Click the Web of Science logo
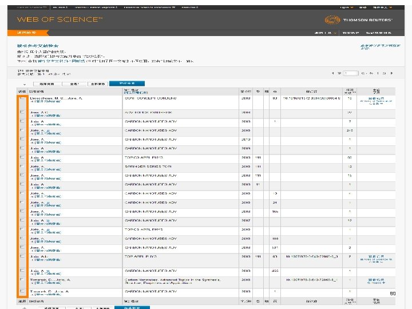 point(60,19)
